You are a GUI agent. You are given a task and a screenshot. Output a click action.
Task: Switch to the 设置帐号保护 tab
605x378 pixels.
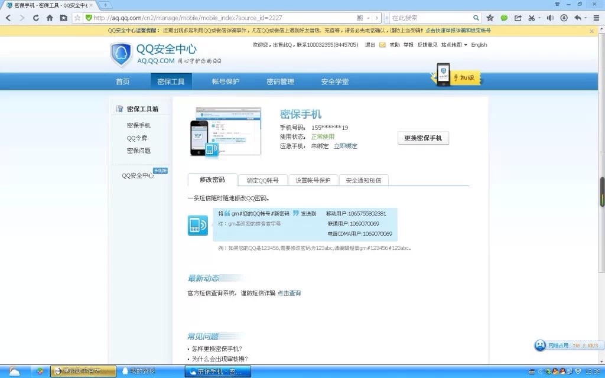313,180
